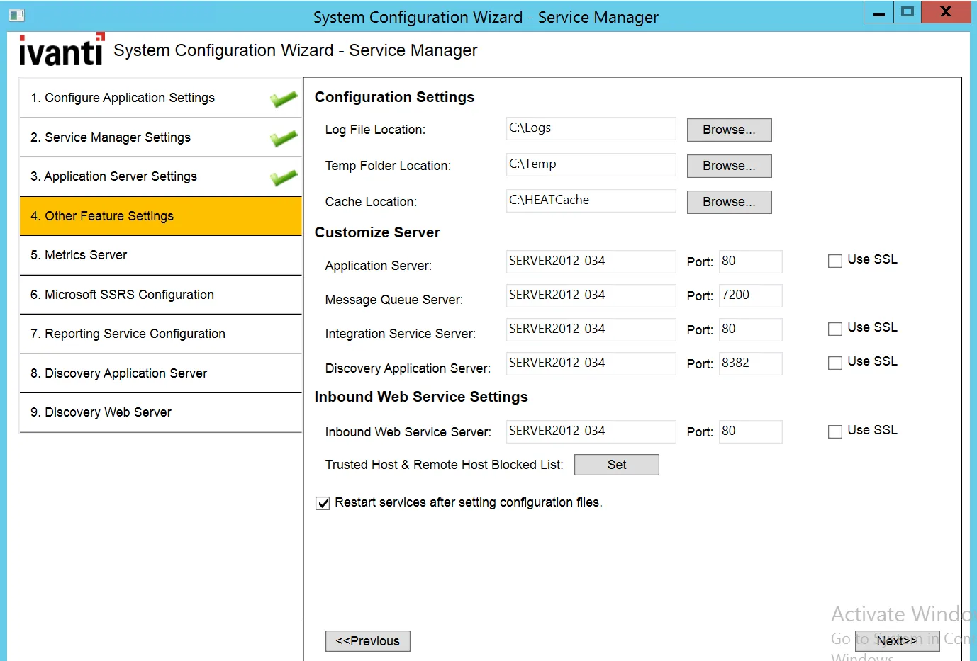Click the Discovery Application Server name field
This screenshot has width=977, height=661.
591,363
